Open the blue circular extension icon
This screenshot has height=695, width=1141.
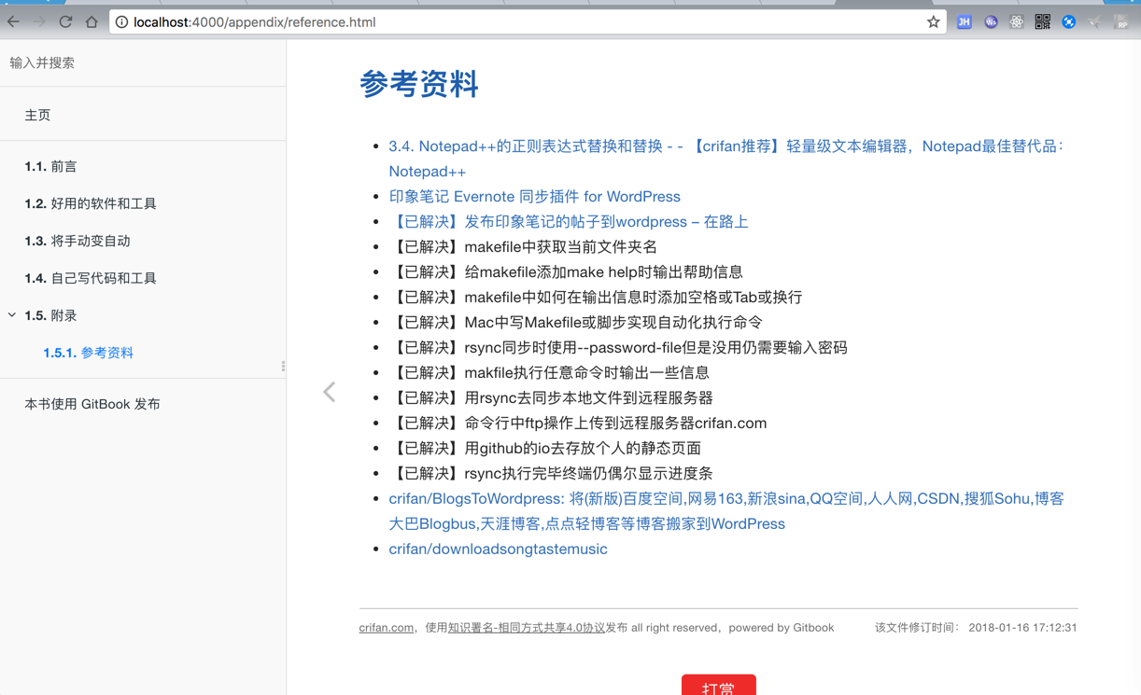click(1068, 21)
